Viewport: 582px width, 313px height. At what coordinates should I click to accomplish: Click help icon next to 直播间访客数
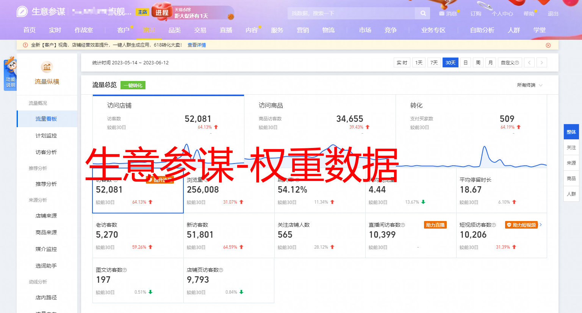coord(403,225)
